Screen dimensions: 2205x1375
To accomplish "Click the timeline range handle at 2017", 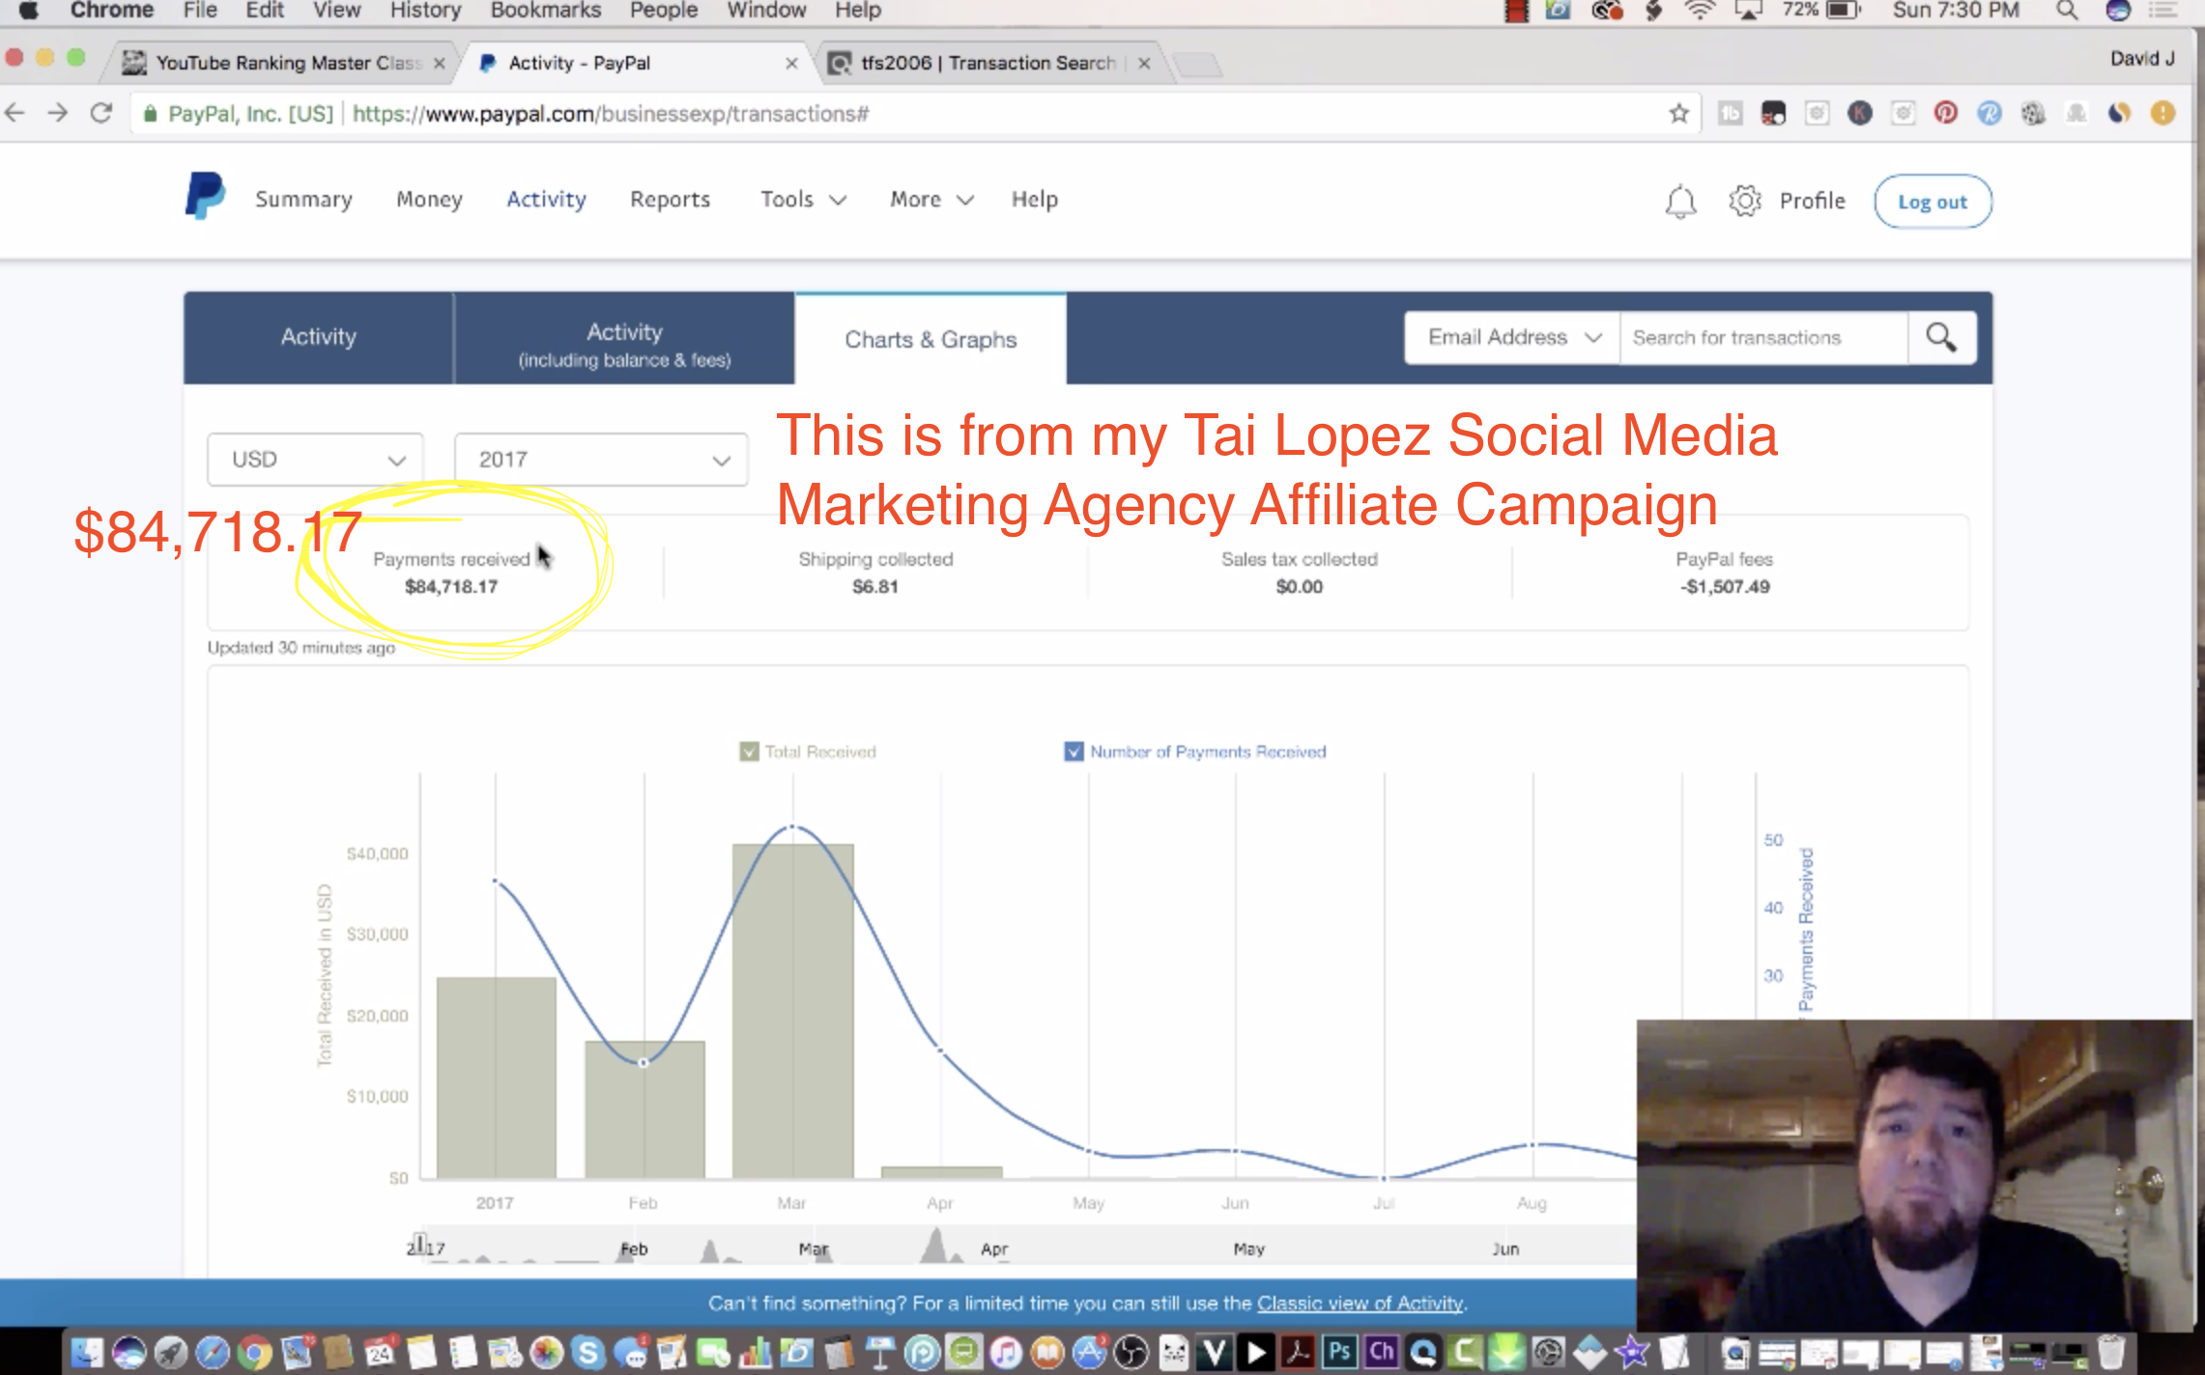I will [x=419, y=1244].
